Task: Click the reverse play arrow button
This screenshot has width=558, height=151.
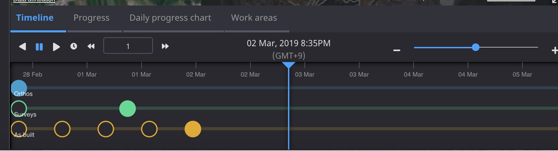Action: click(x=22, y=47)
